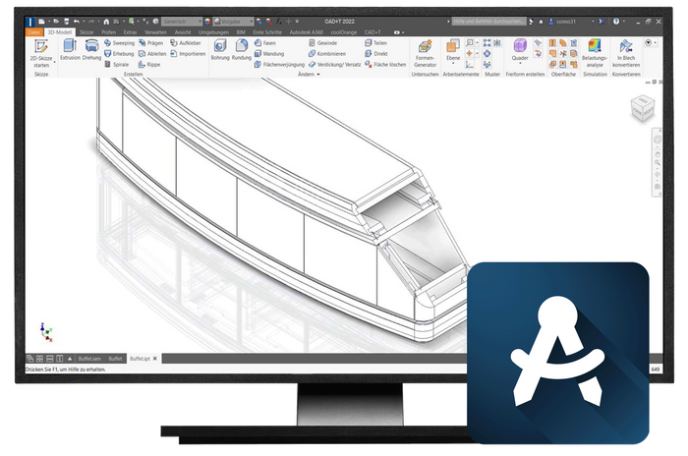Viewport: 688px width, 456px height.
Task: Create a Quader freeform box
Action: (x=520, y=49)
